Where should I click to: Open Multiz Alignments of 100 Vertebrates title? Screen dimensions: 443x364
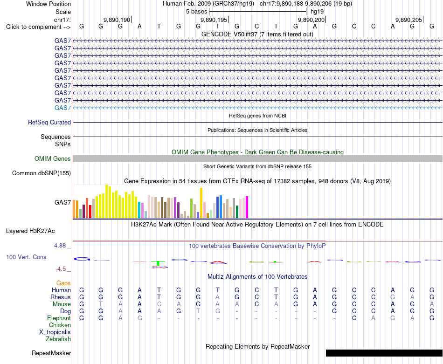click(x=257, y=276)
